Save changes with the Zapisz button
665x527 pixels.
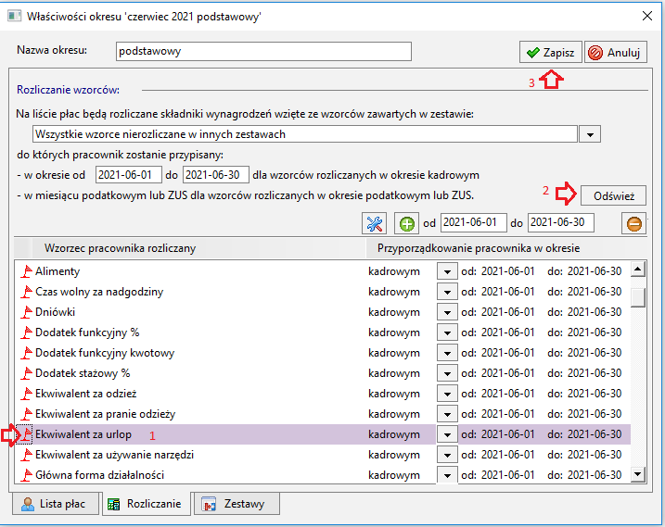click(x=551, y=52)
